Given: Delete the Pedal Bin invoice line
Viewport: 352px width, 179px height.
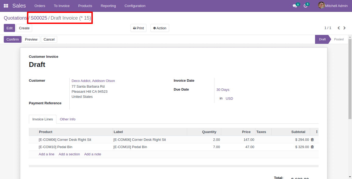Looking at the screenshot, I should click(x=312, y=147).
